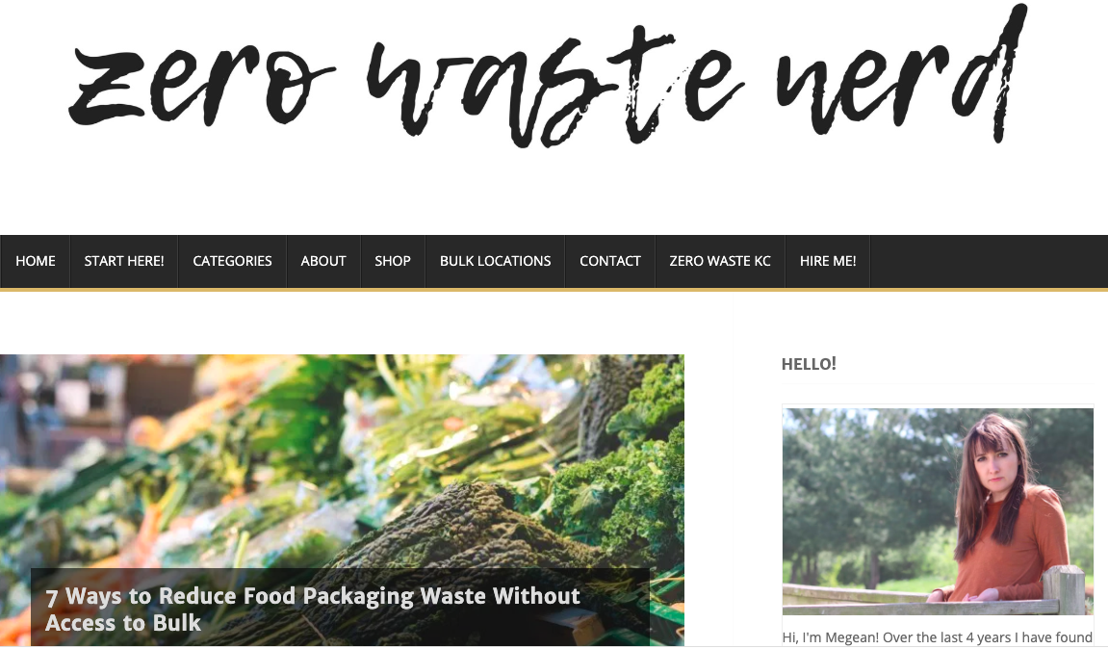
Task: Go to the Contact page
Action: point(609,261)
